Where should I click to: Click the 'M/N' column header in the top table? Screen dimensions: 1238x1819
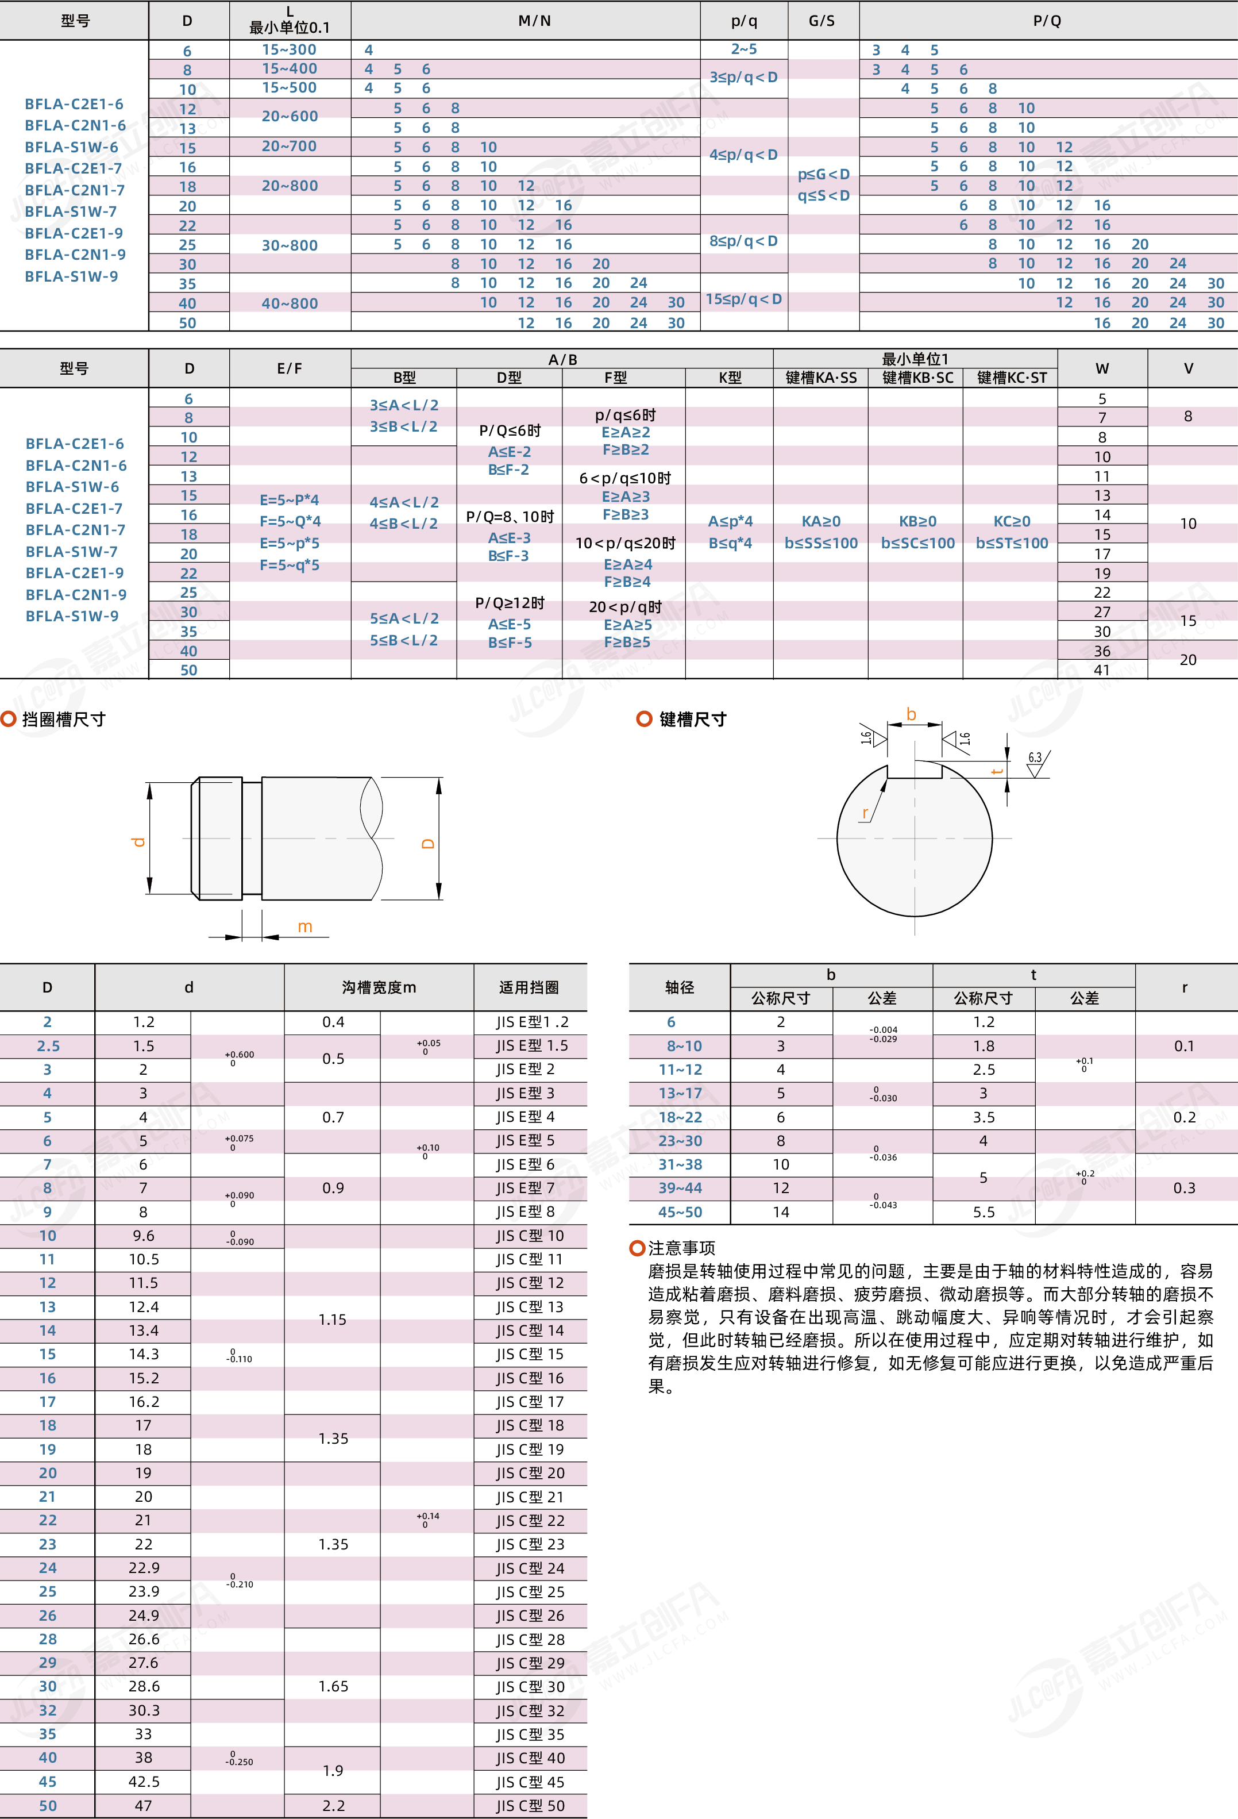534,21
